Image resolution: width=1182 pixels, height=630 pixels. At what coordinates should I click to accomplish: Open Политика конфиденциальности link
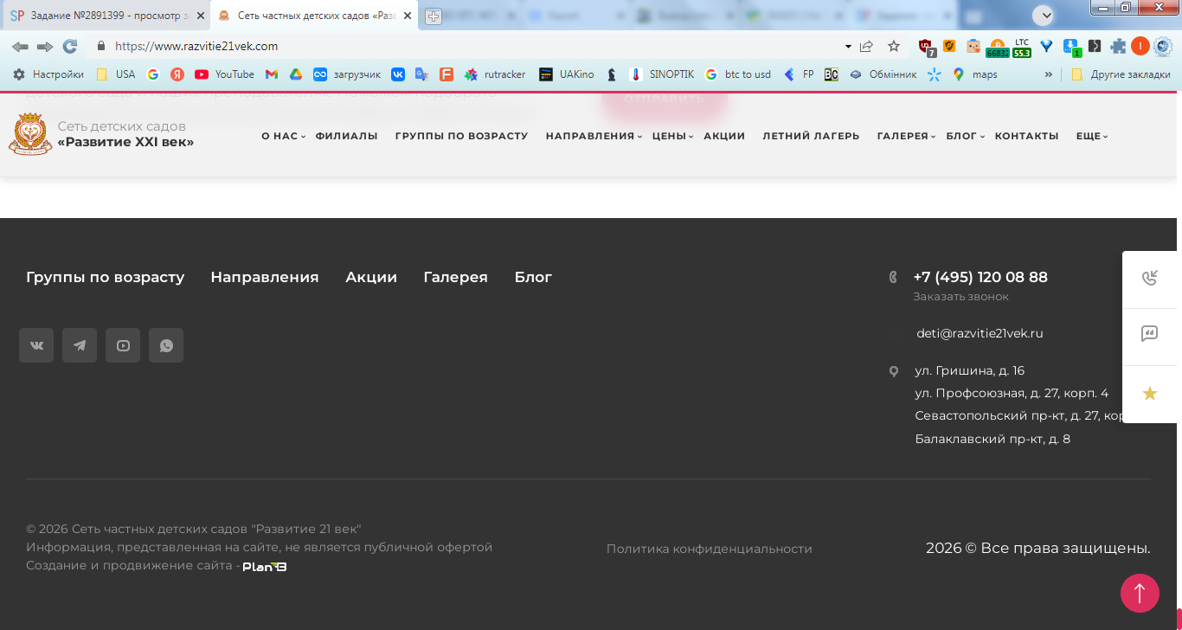pos(709,549)
